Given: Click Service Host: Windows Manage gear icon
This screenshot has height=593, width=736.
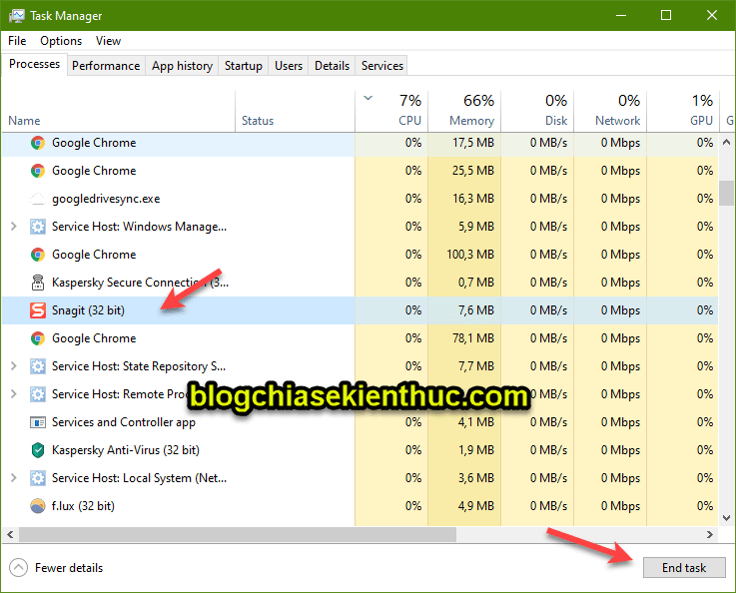Looking at the screenshot, I should point(38,227).
